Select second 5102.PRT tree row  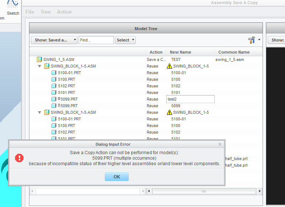click(x=67, y=132)
